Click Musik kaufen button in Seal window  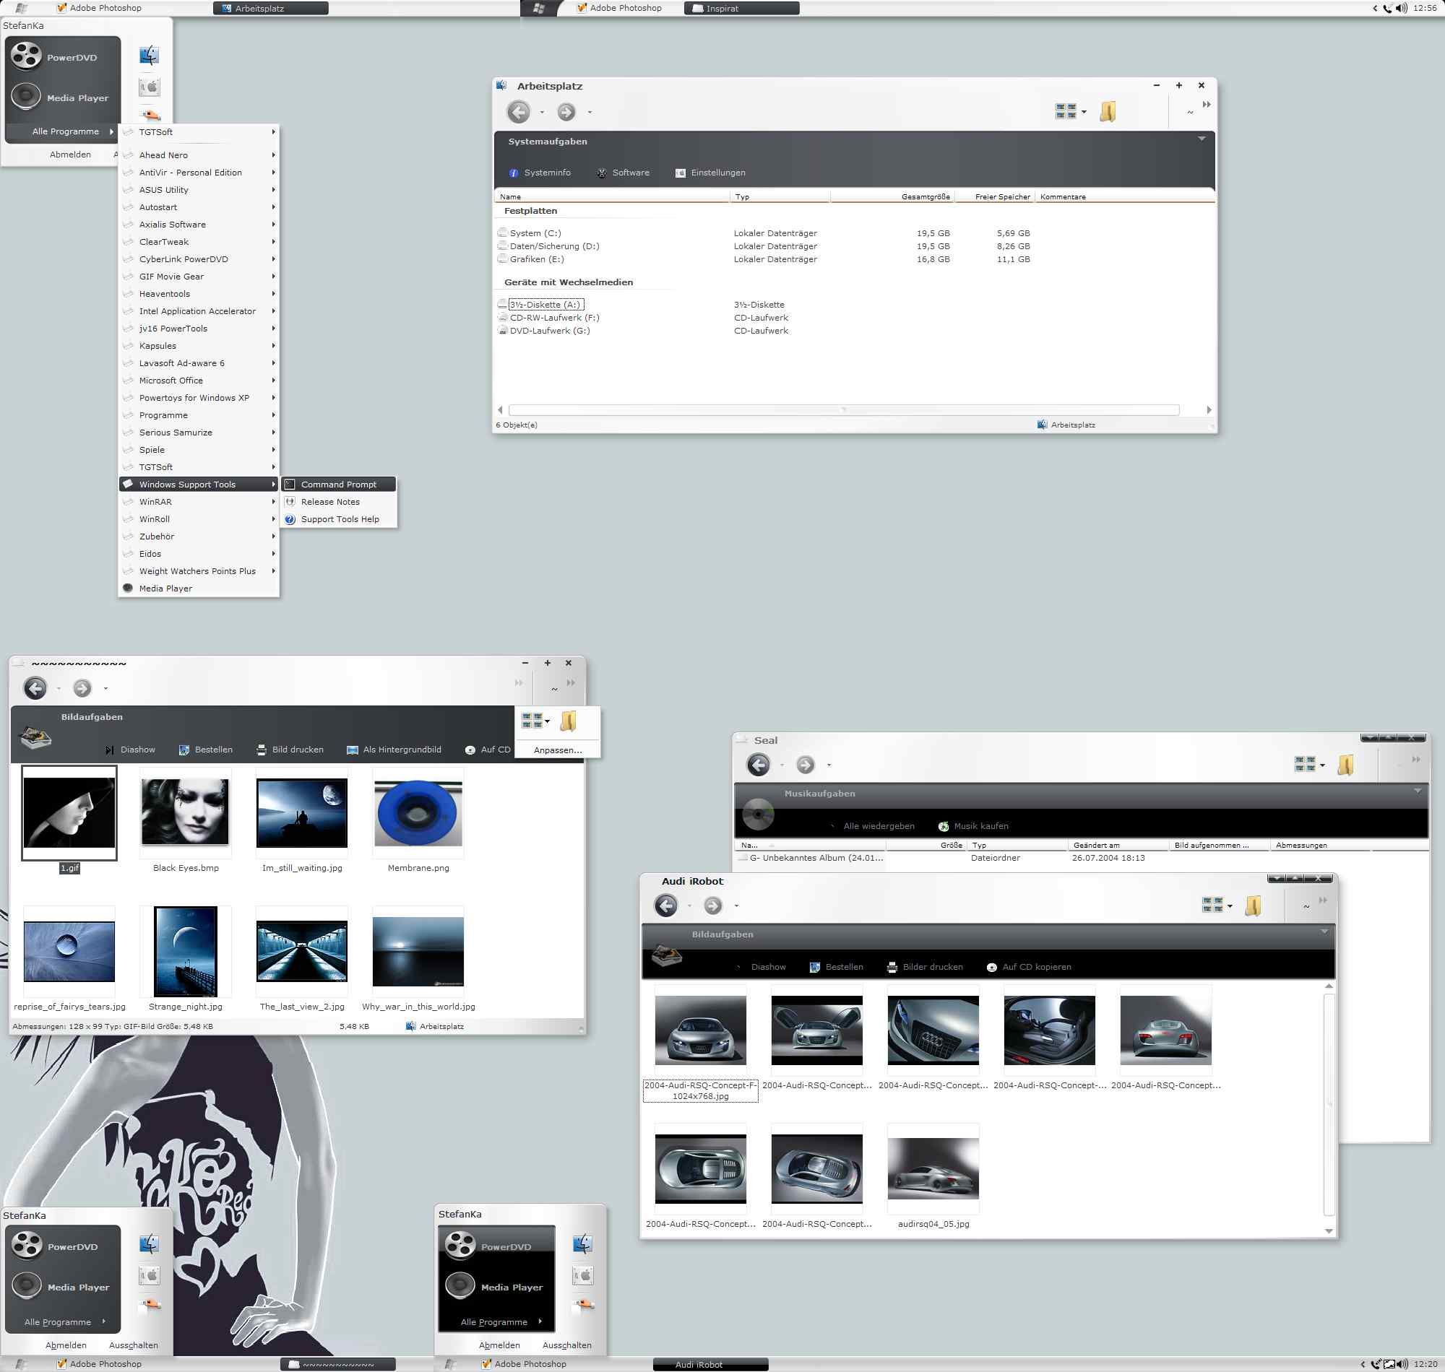click(979, 825)
